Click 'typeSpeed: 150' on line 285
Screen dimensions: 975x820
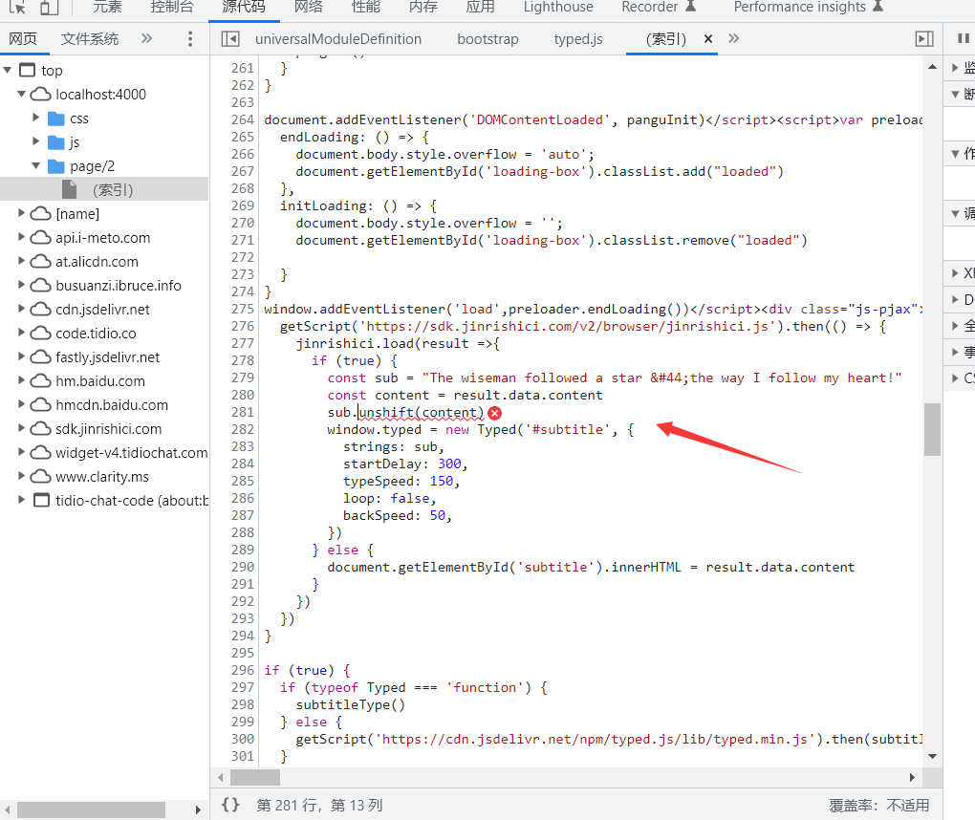(x=399, y=481)
